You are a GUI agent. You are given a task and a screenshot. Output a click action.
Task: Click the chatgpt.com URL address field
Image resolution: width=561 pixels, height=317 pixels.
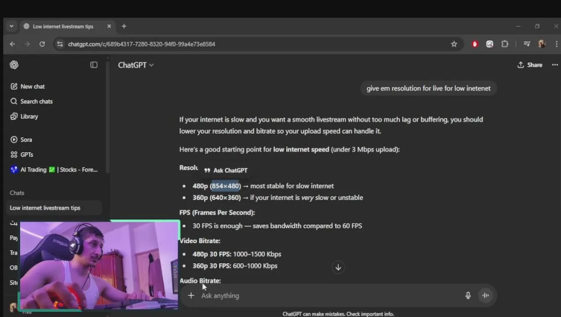pos(141,44)
